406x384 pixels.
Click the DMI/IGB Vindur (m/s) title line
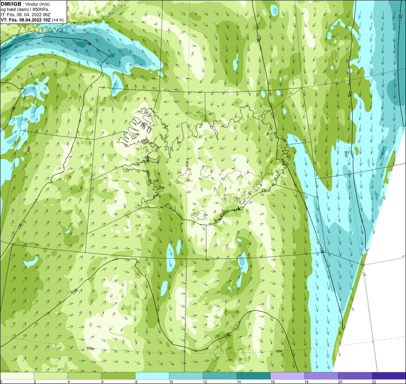(x=25, y=4)
